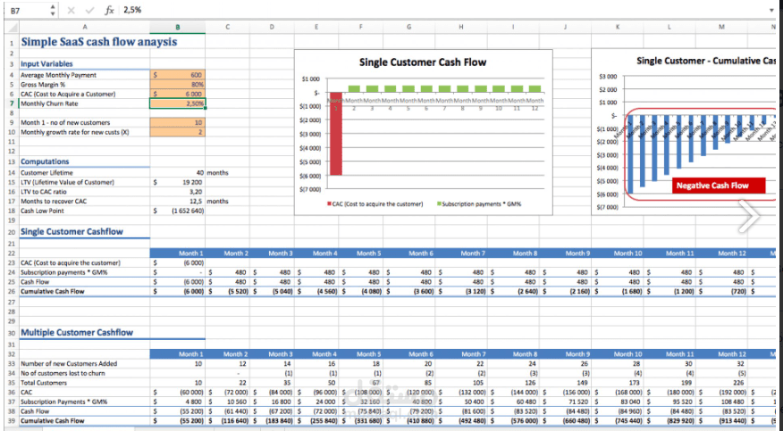
Task: Click the Cumulative Cash Flow chart title
Action: pos(705,61)
